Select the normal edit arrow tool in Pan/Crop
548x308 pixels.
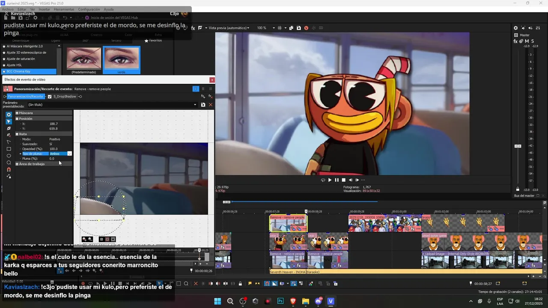tap(9, 121)
